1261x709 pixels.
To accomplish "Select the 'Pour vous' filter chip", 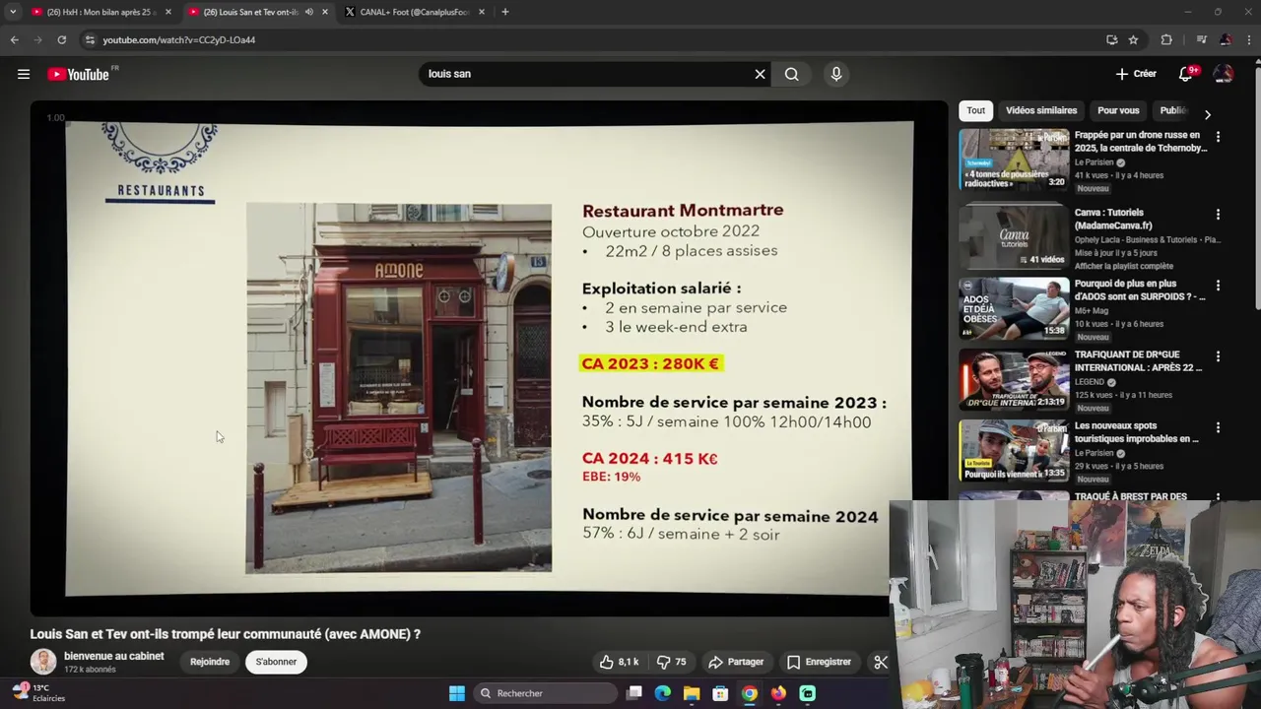I will click(1118, 110).
